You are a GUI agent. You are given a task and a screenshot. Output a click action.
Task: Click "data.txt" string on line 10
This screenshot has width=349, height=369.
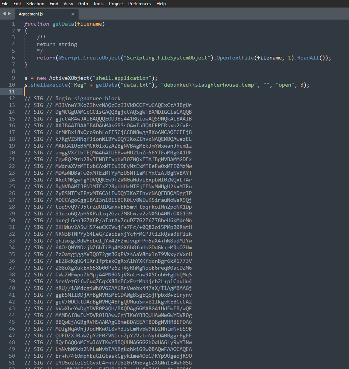click(x=136, y=85)
